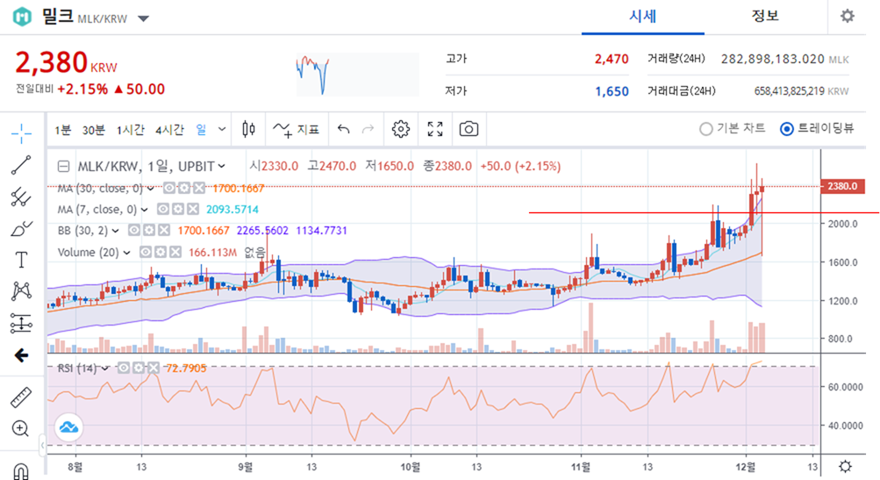The width and height of the screenshot is (880, 480).
Task: Expand the MA (30, close, 0) dropdown arrow
Action: point(150,189)
